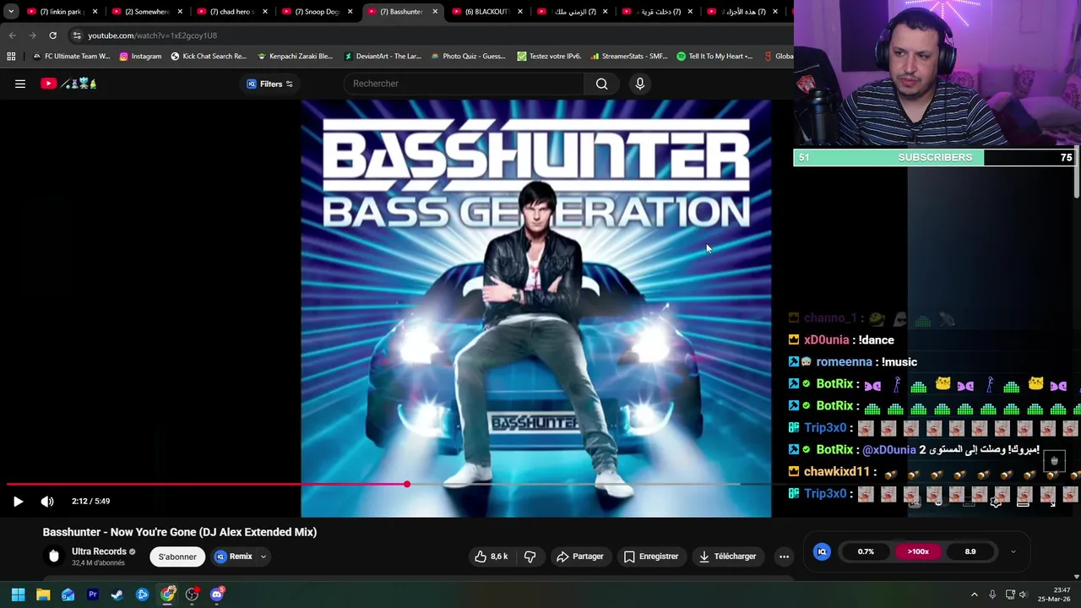Open the clock and date flyout
Screen dimensions: 1081x608
(1053, 594)
